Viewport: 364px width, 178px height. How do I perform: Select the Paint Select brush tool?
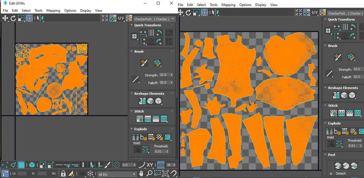[107, 165]
